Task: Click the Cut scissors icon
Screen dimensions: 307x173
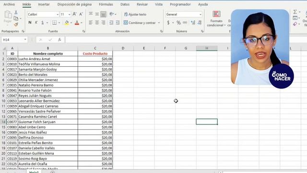Action: 16,12
